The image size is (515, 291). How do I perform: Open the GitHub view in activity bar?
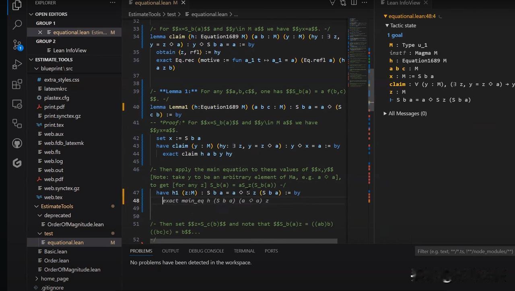tap(17, 143)
